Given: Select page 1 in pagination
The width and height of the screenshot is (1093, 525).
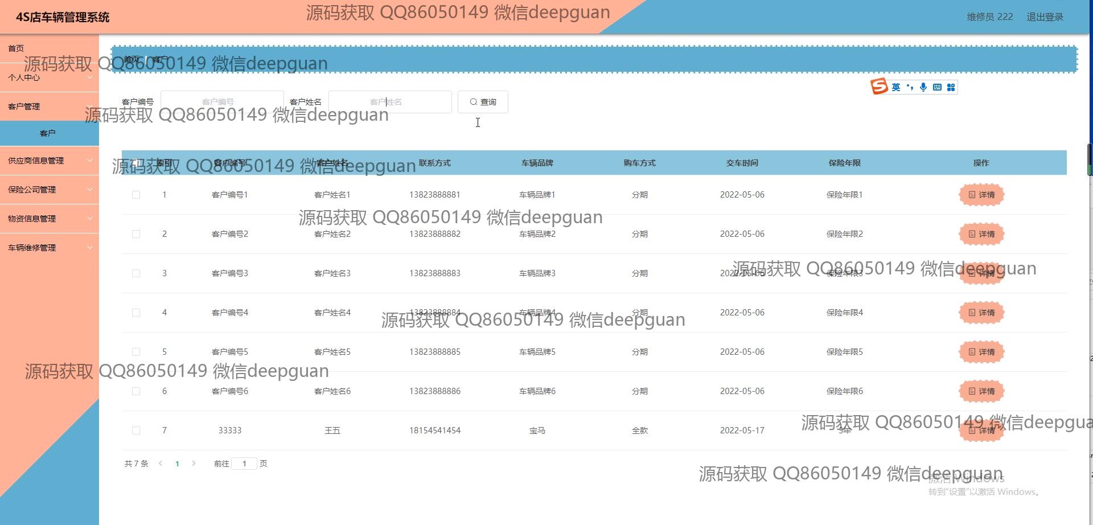Looking at the screenshot, I should coord(177,464).
